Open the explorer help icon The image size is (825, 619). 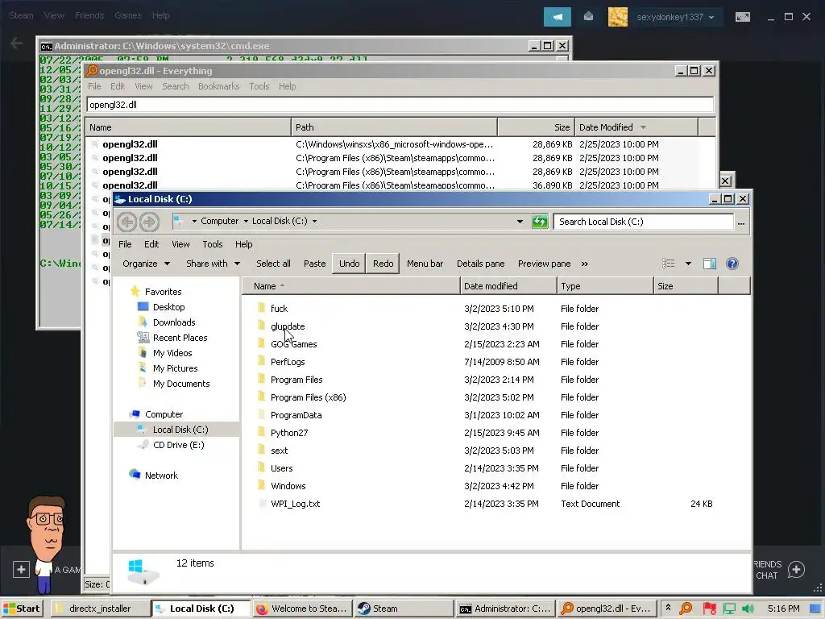pyautogui.click(x=732, y=264)
